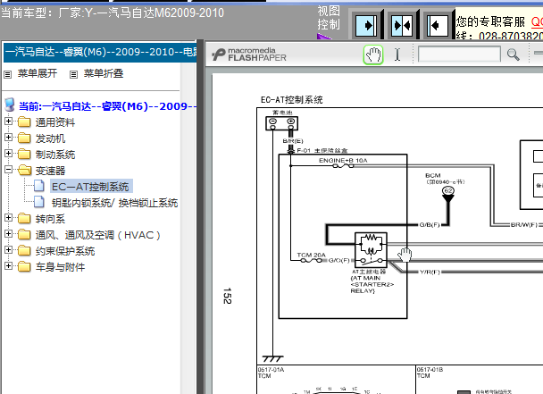Expand the 车身与附件 tree node
543x394 pixels.
click(x=9, y=265)
